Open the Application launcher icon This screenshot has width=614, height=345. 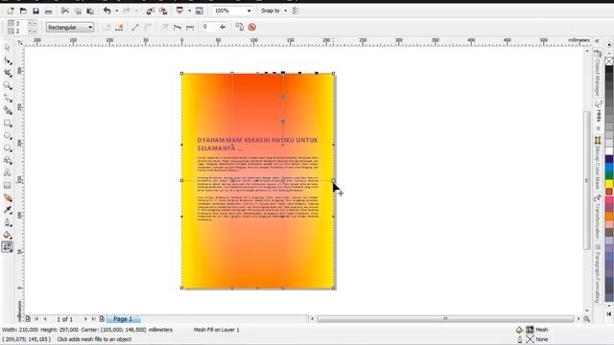[x=179, y=11]
